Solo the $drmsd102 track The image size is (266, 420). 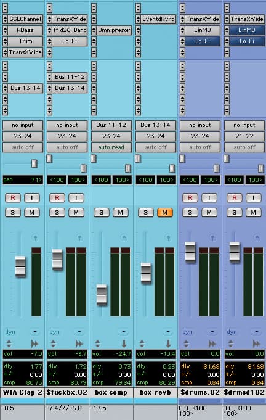pyautogui.click(x=235, y=213)
